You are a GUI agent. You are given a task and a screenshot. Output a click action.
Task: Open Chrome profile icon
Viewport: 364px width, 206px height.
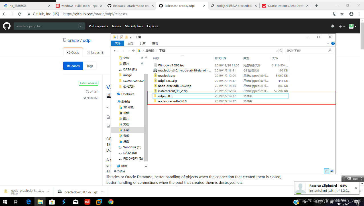(351, 14)
